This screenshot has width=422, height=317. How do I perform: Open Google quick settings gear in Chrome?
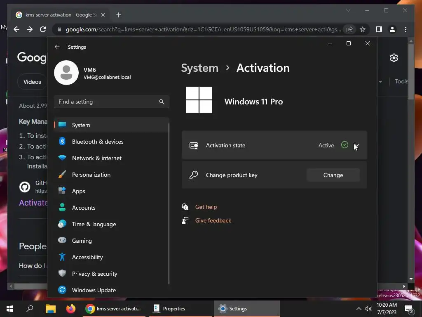[394, 58]
